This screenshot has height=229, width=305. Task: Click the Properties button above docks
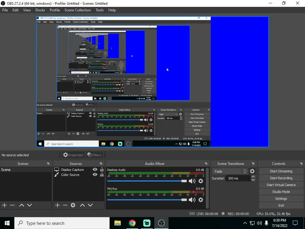(73, 155)
